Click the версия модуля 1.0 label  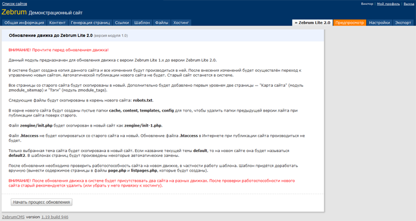[111, 36]
